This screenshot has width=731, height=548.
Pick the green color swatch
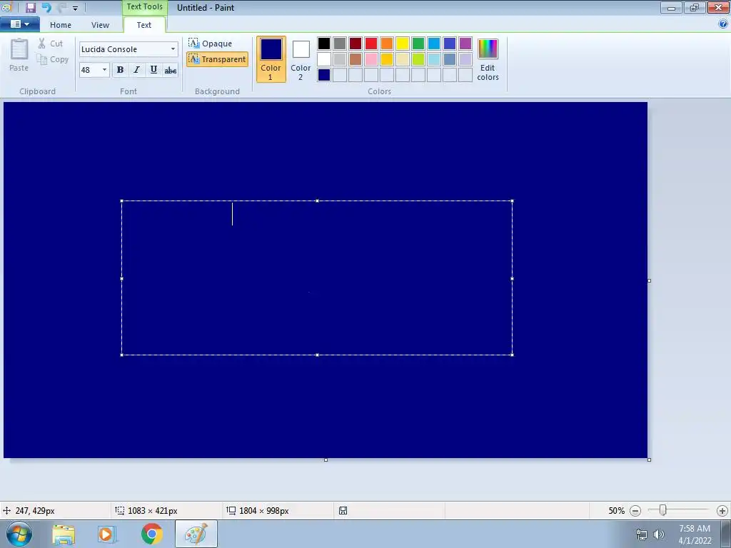pos(418,44)
